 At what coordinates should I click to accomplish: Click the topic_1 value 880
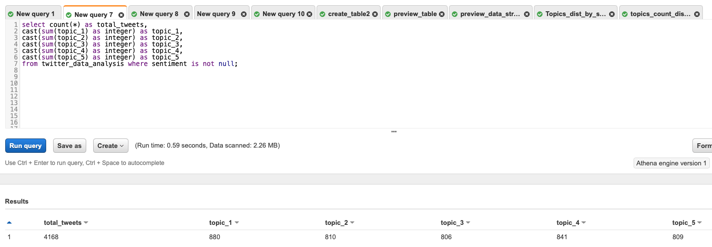(x=215, y=237)
